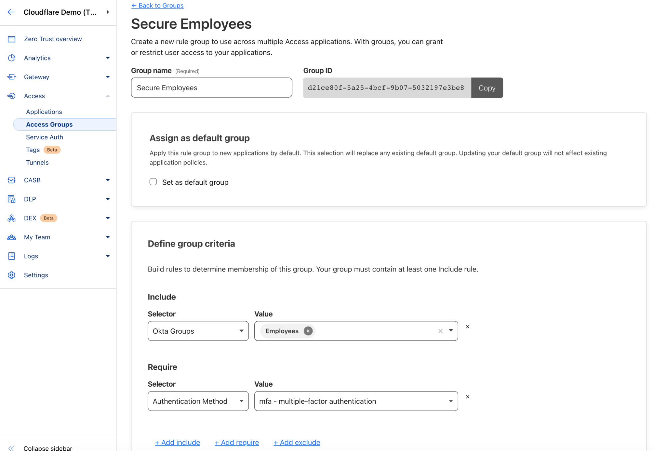This screenshot has width=654, height=451.
Task: Collapse the Access section chevron
Action: point(108,96)
